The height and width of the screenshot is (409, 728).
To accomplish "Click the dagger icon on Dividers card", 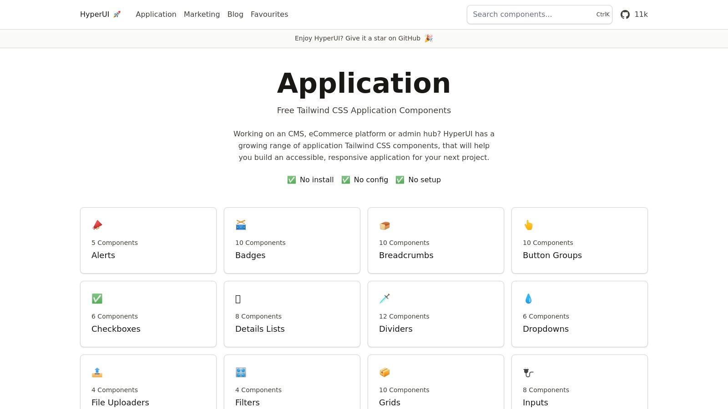I will click(x=384, y=299).
